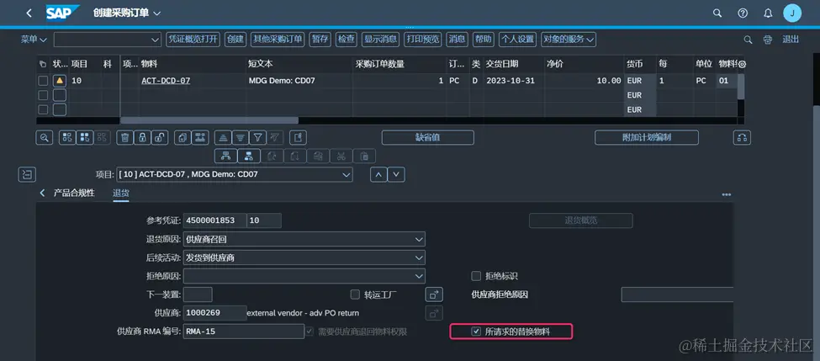Click the toolbar search magnifier beside print icon
The height and width of the screenshot is (361, 820).
click(x=749, y=40)
